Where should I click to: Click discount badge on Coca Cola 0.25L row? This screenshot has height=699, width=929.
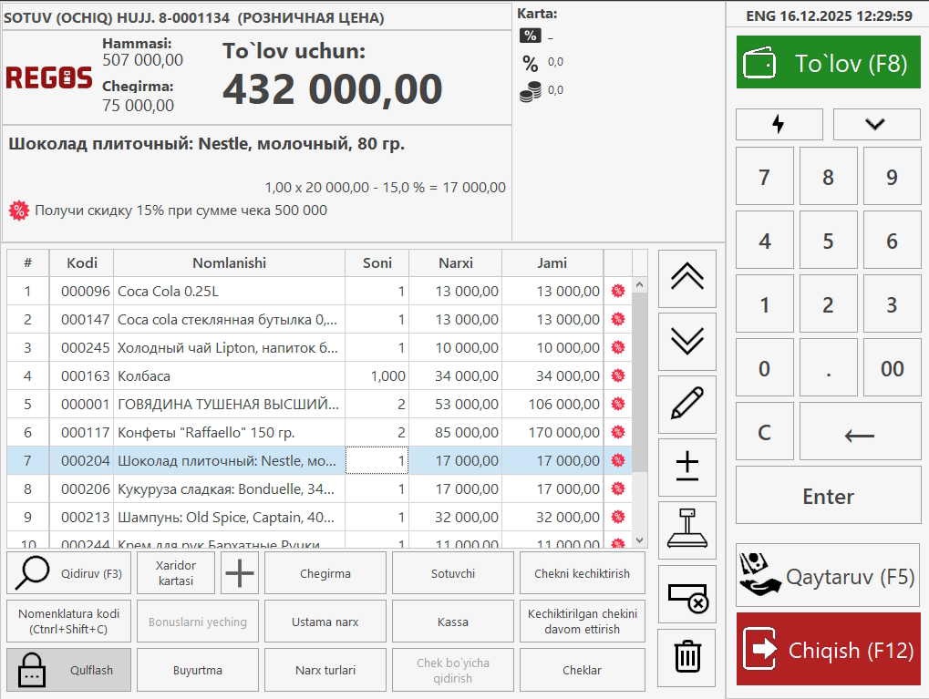pos(617,292)
